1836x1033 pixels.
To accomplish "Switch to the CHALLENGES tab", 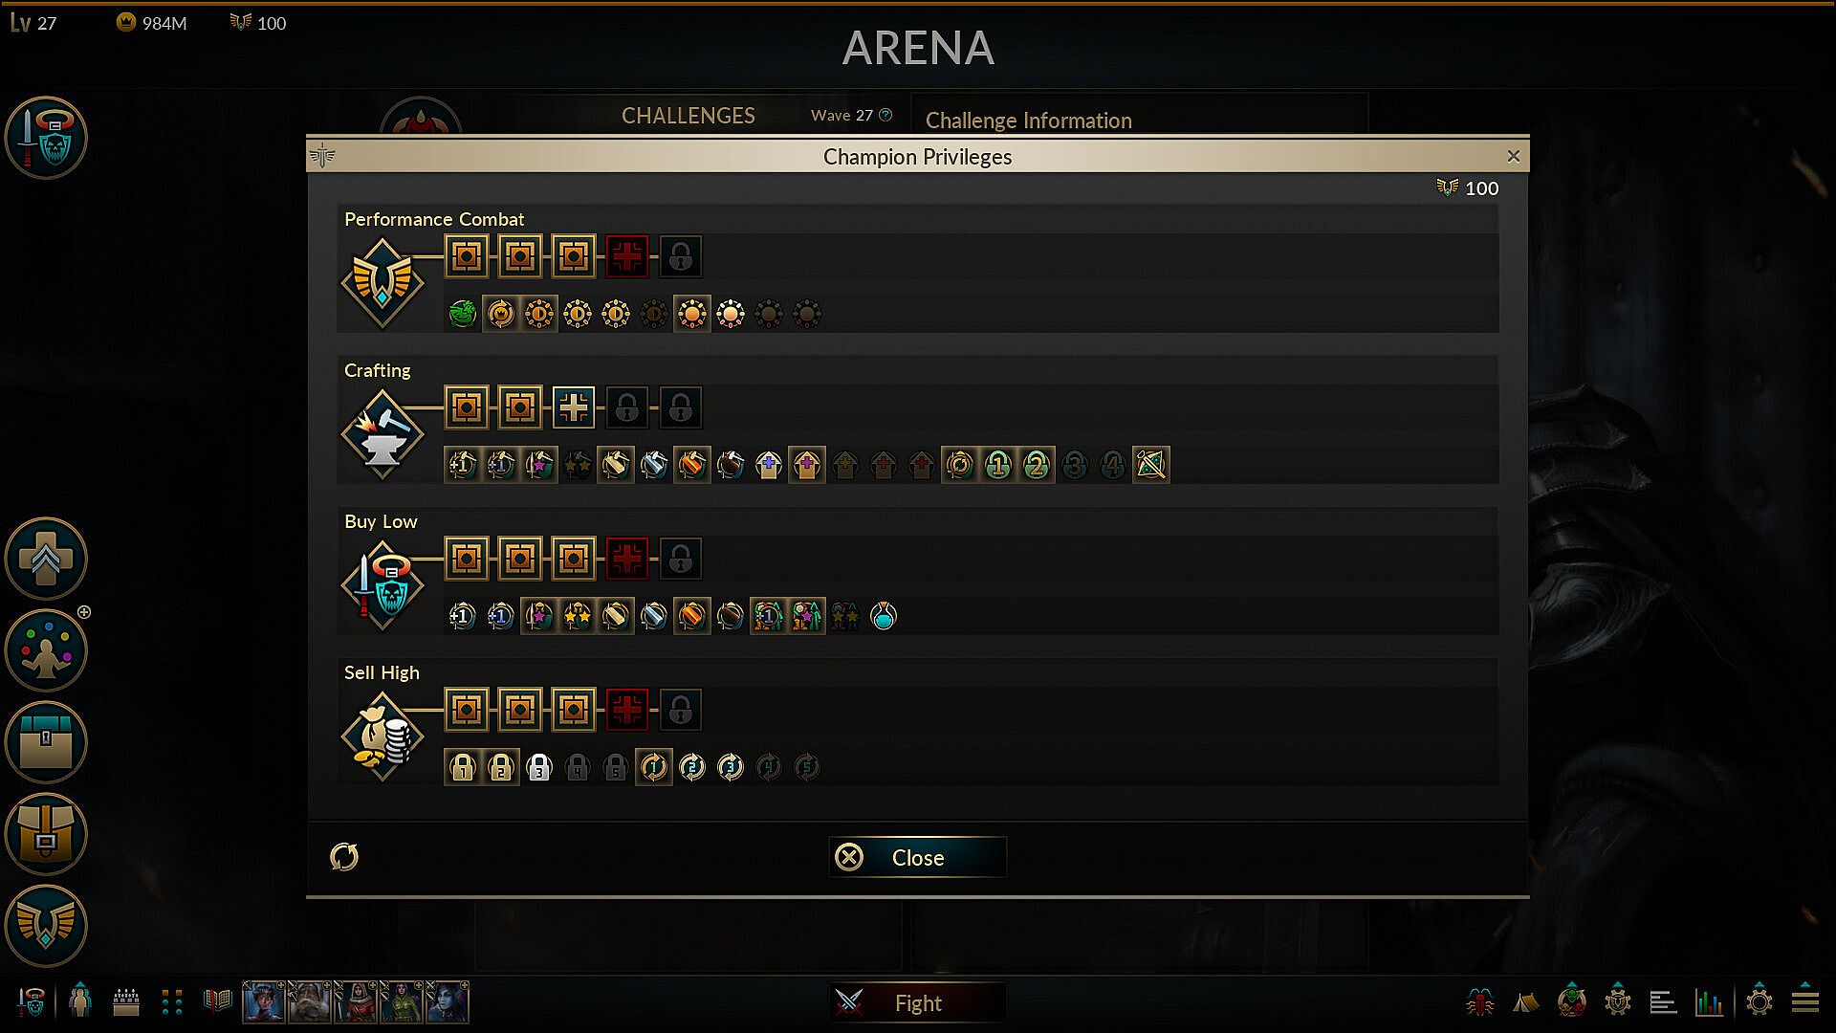I will click(688, 116).
